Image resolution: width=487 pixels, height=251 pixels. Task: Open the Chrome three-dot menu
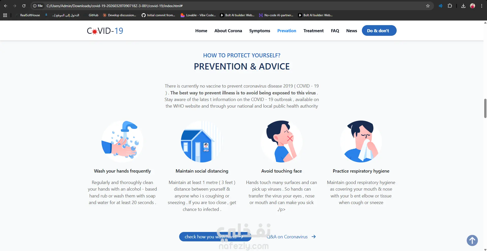[482, 6]
